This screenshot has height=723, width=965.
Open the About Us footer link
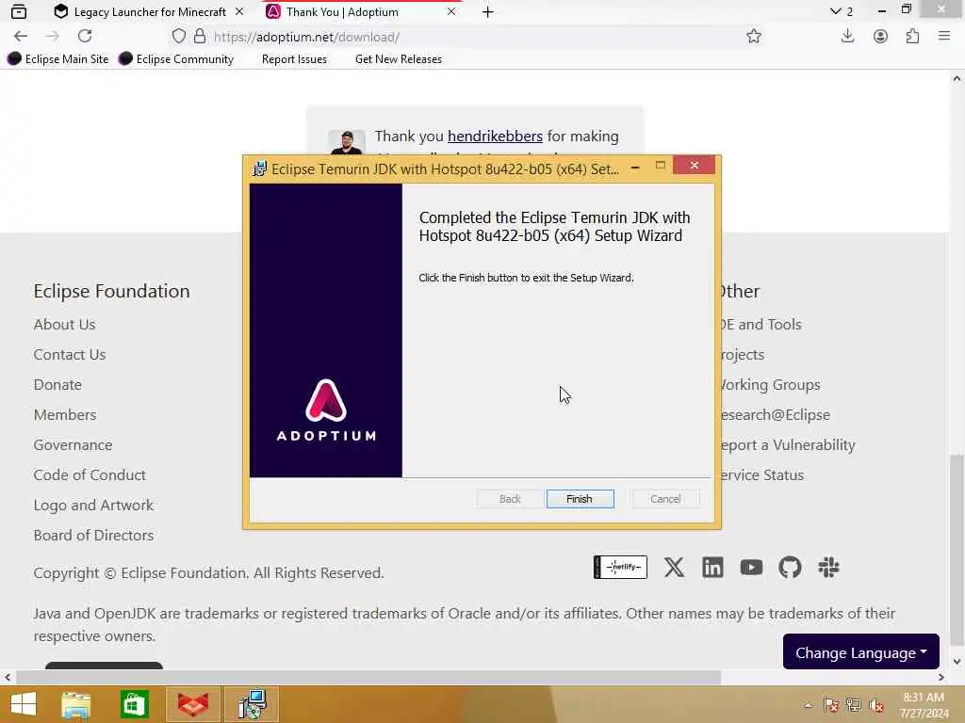click(x=65, y=324)
